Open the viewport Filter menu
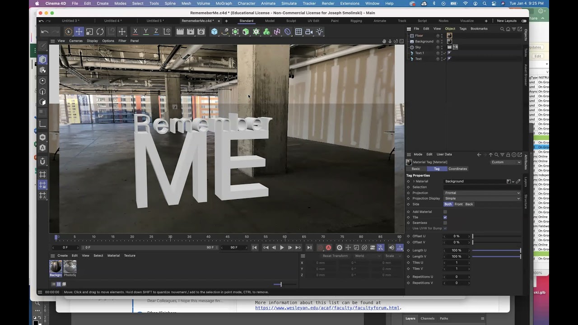 coord(122,41)
